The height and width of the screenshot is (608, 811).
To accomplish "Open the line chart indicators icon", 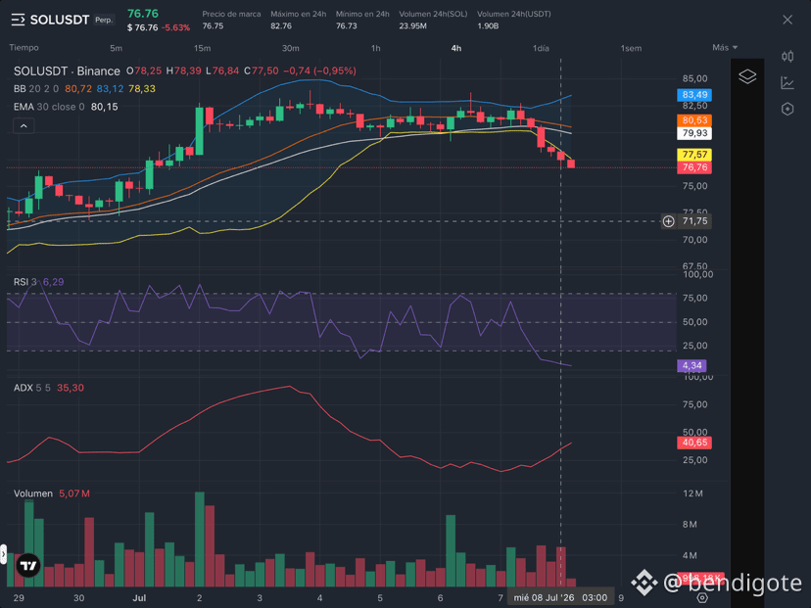I will coord(787,82).
